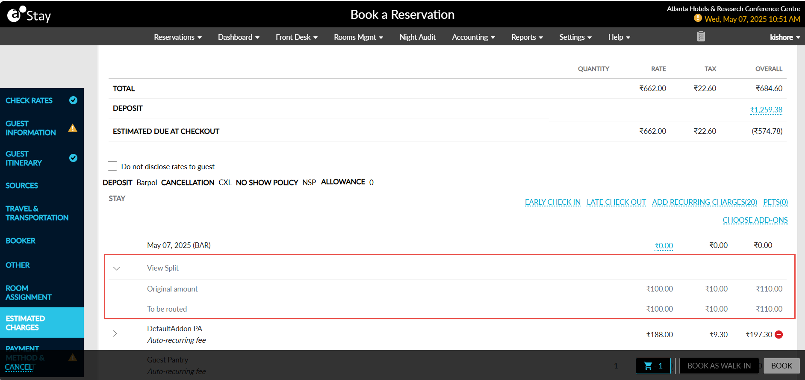This screenshot has height=380, width=805.
Task: Click the Pets(0) link
Action: point(776,202)
